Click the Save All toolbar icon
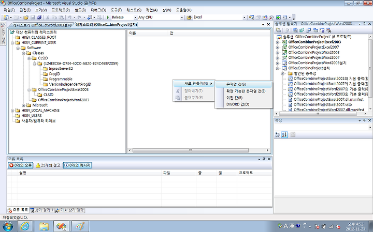The height and width of the screenshot is (232, 373). [39, 18]
